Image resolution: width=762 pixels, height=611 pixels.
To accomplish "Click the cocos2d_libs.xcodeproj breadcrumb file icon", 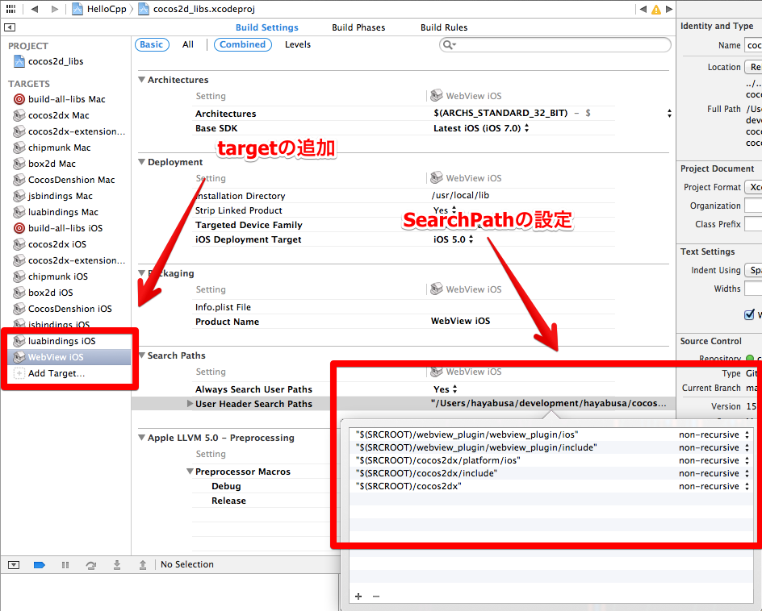I will tap(144, 9).
